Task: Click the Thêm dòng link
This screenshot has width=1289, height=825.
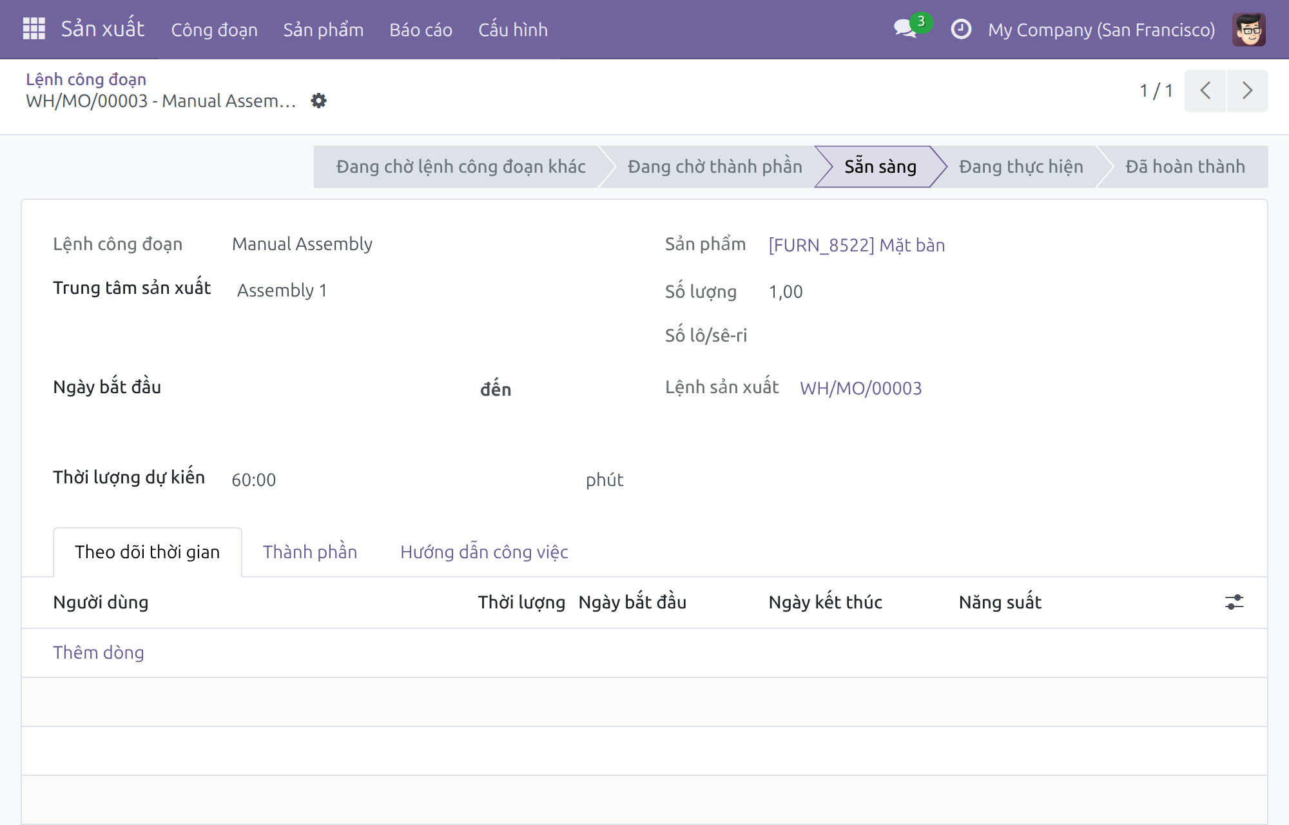Action: 99,652
